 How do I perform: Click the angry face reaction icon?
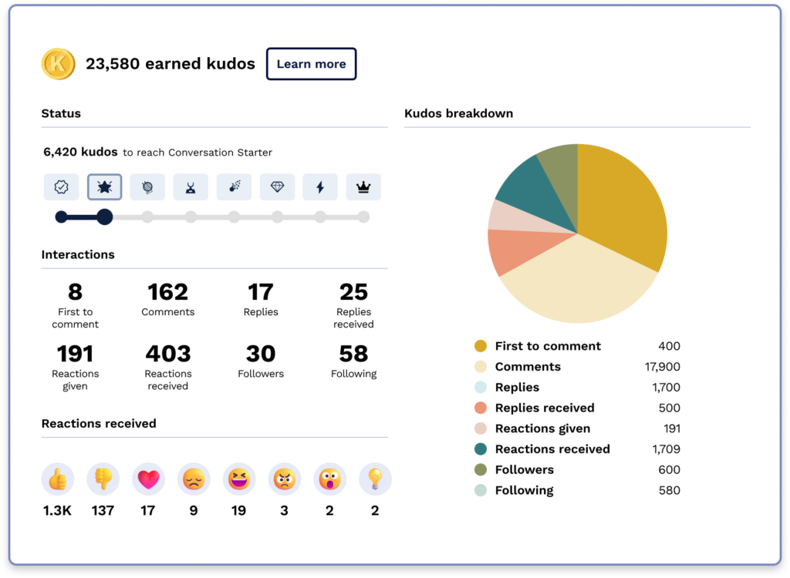point(285,479)
